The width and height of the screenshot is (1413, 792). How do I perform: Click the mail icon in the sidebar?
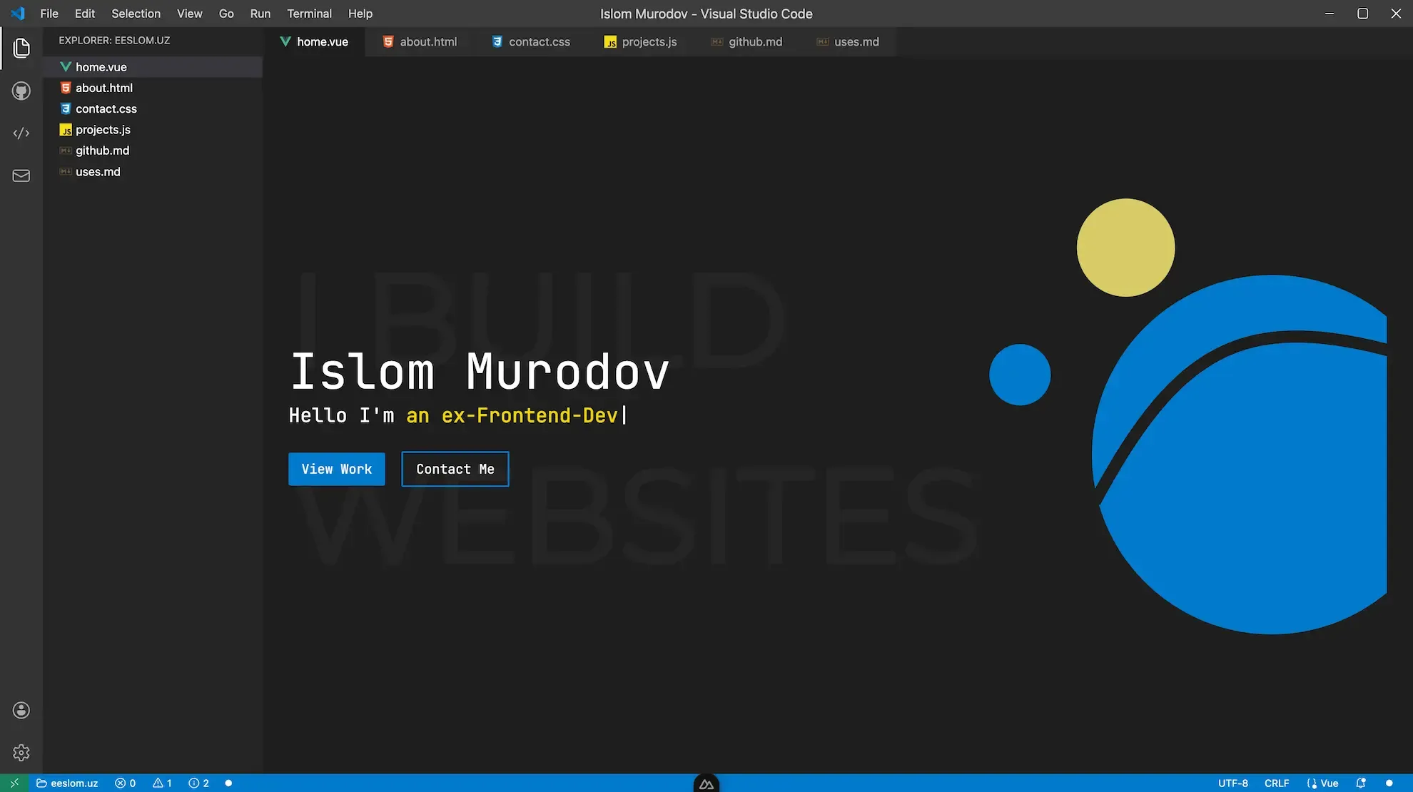pos(21,176)
